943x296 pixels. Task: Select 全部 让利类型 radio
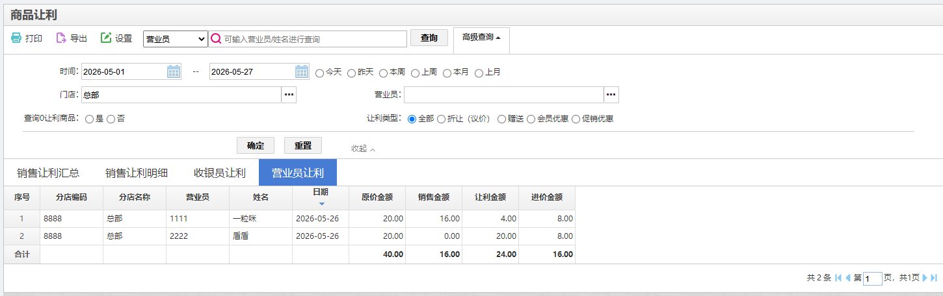point(412,119)
